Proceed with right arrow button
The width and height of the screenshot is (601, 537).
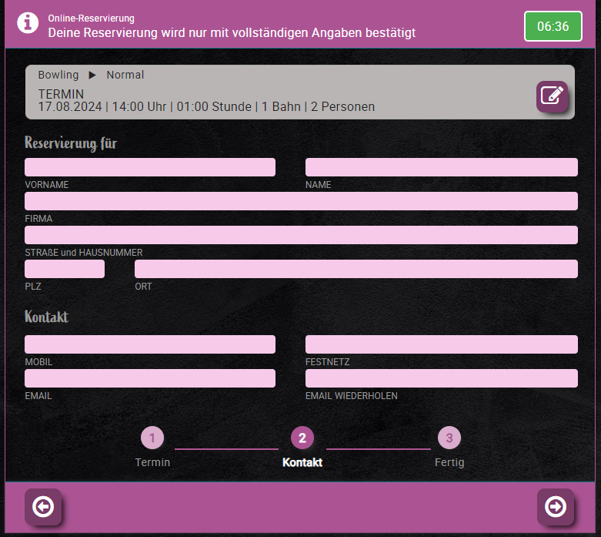[555, 506]
